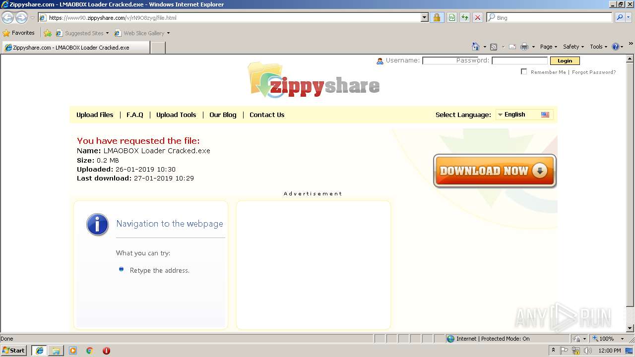635x357 pixels.
Task: Click the green Refresh arrows icon
Action: [465, 18]
